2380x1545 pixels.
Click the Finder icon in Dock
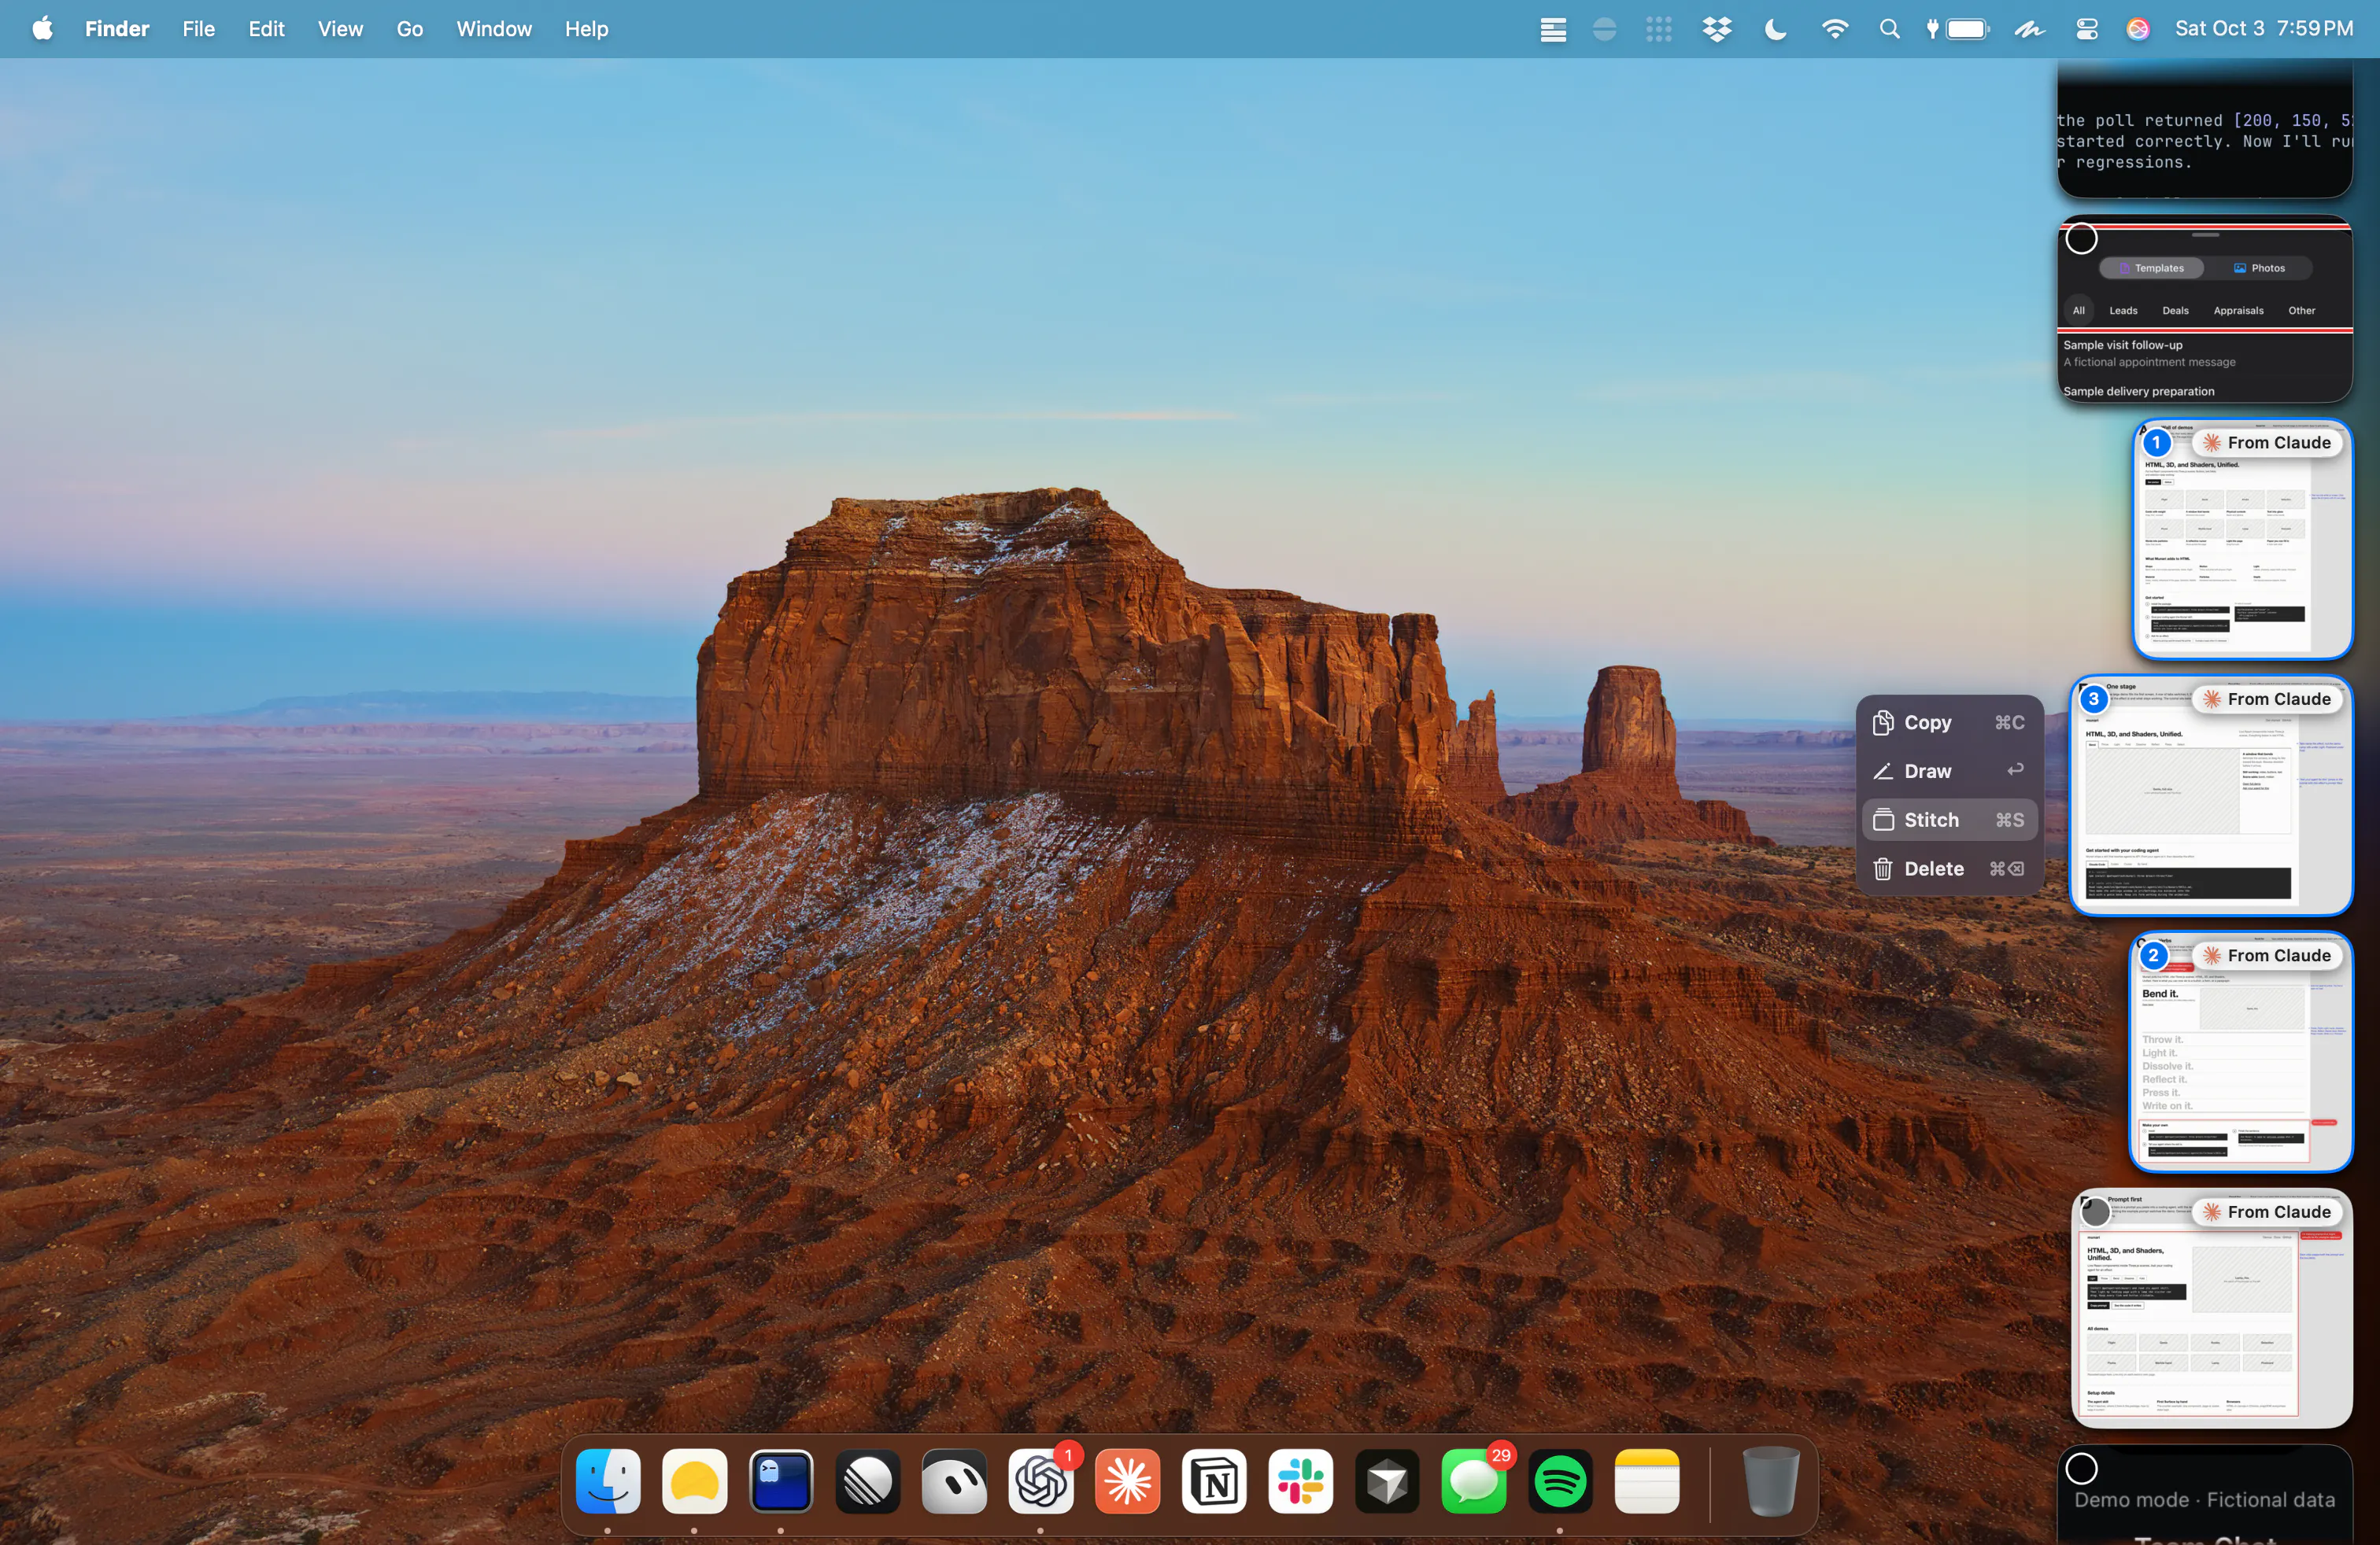[x=608, y=1481]
